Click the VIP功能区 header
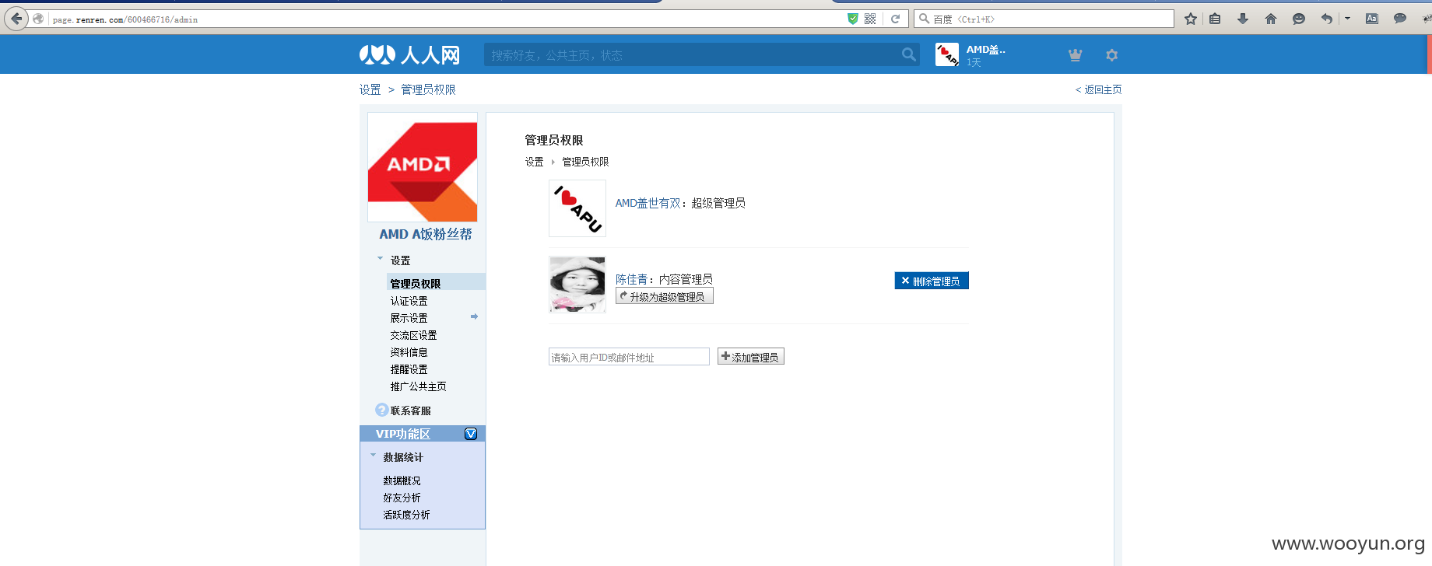Image resolution: width=1432 pixels, height=566 pixels. coord(423,434)
